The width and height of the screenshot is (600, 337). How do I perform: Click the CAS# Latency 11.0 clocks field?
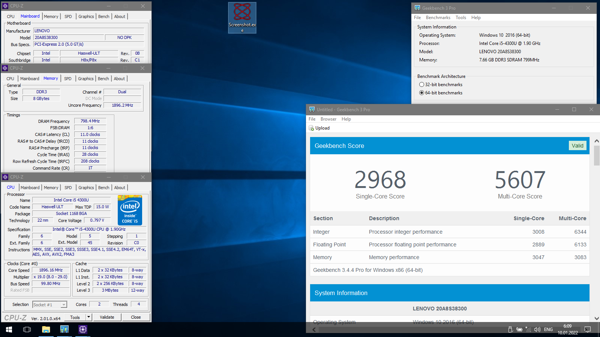point(90,134)
